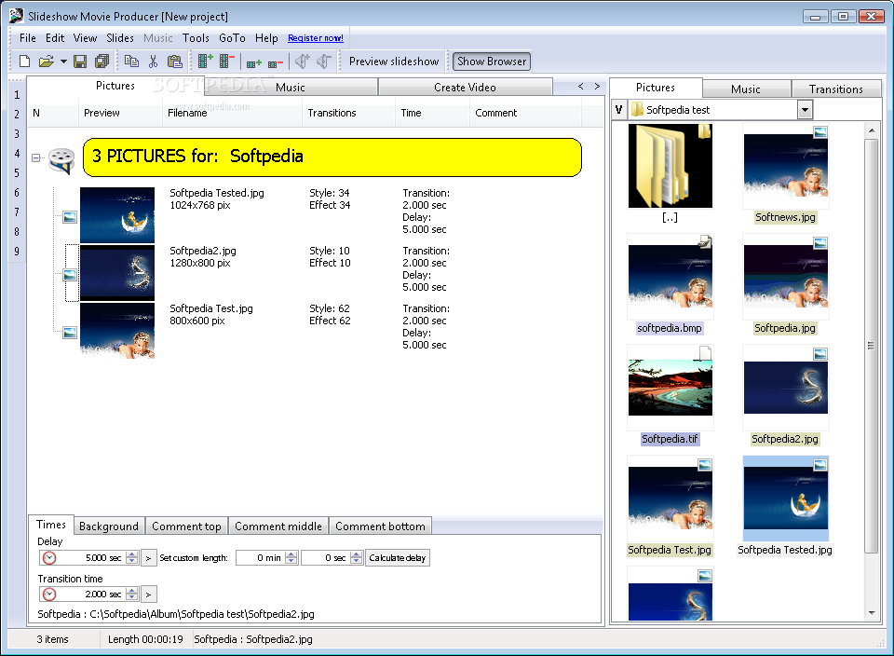Screen dimensions: 894x656
Task: Select Softpedia Tested.jpg slide thumbnail in list
Action: coord(117,215)
